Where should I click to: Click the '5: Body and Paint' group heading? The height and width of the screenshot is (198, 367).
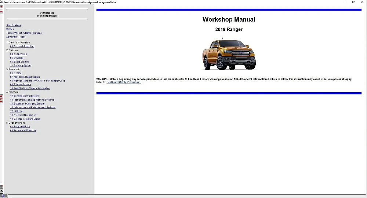click(x=15, y=123)
